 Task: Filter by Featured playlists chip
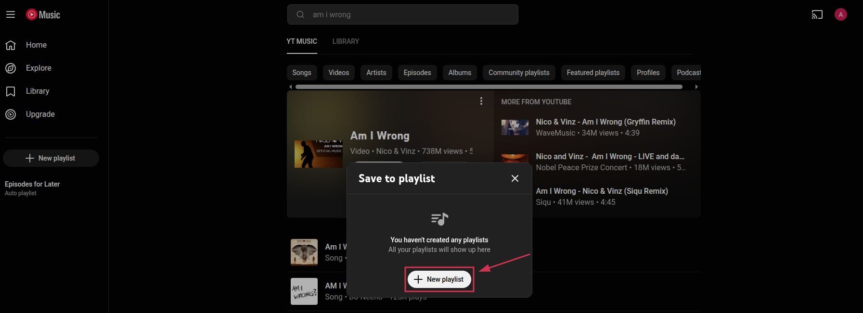click(593, 73)
